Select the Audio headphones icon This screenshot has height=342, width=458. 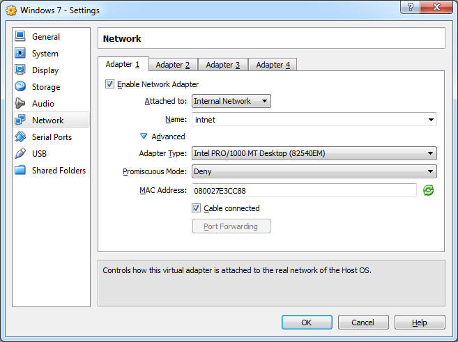pos(20,104)
